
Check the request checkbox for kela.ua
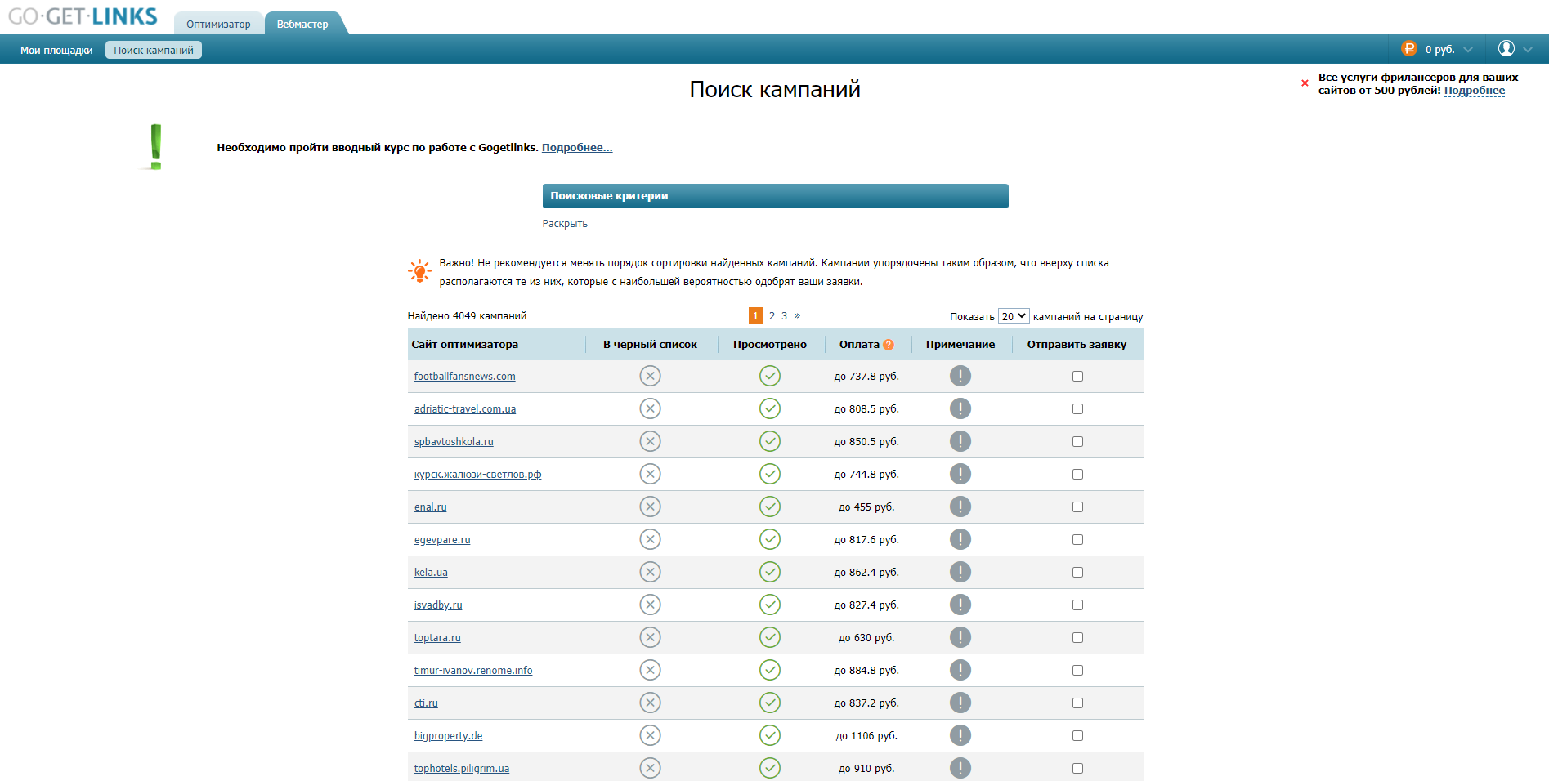tap(1077, 572)
